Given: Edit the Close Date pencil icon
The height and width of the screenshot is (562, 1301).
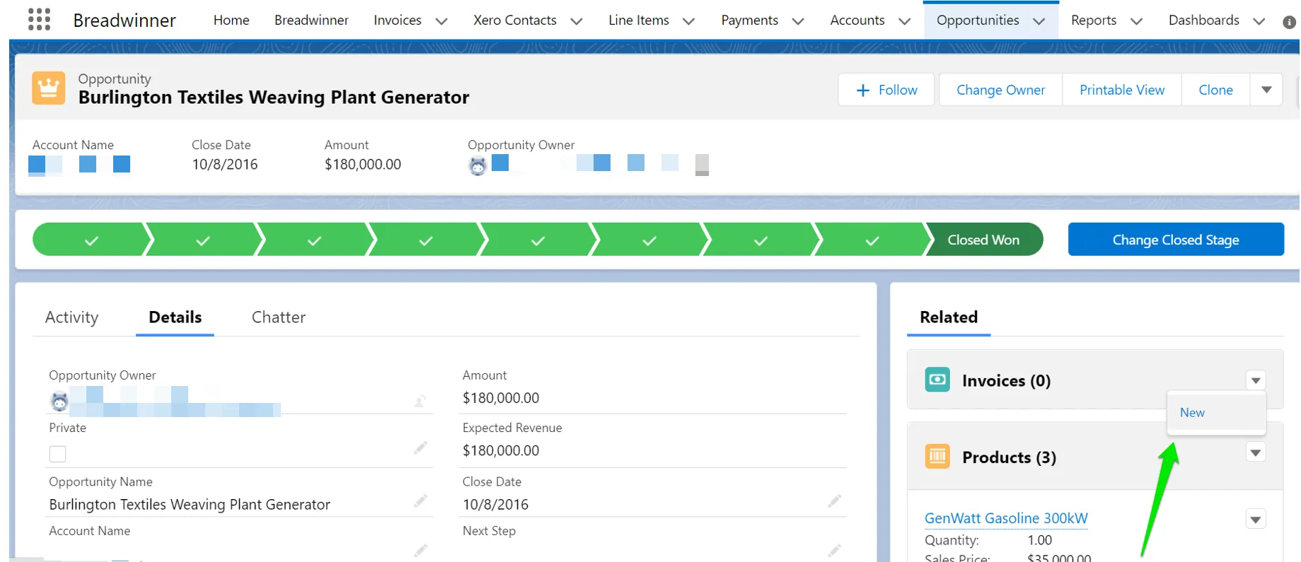Looking at the screenshot, I should click(x=835, y=501).
